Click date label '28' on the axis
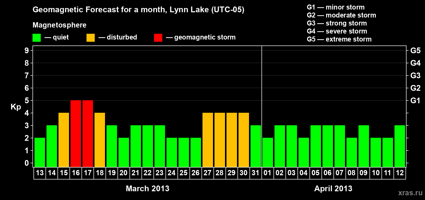This screenshot has width=425, height=200. pos(219,173)
